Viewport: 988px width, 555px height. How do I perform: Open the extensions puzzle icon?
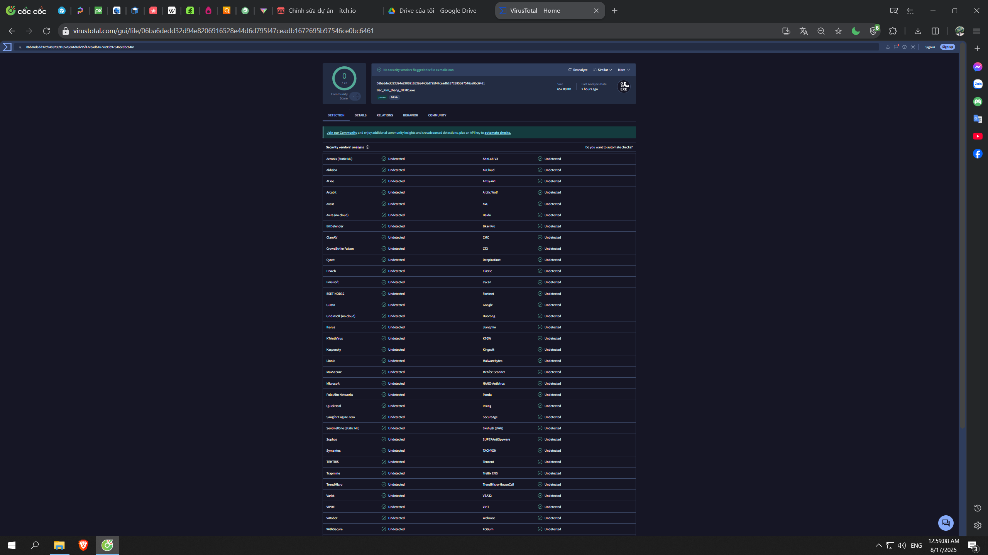coord(893,31)
